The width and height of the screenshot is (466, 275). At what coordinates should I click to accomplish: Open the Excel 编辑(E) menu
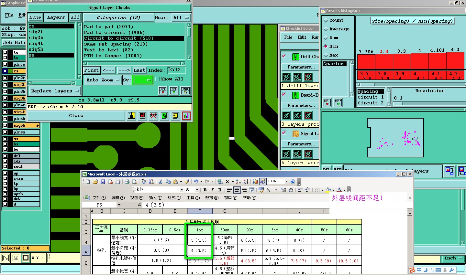coord(118,198)
